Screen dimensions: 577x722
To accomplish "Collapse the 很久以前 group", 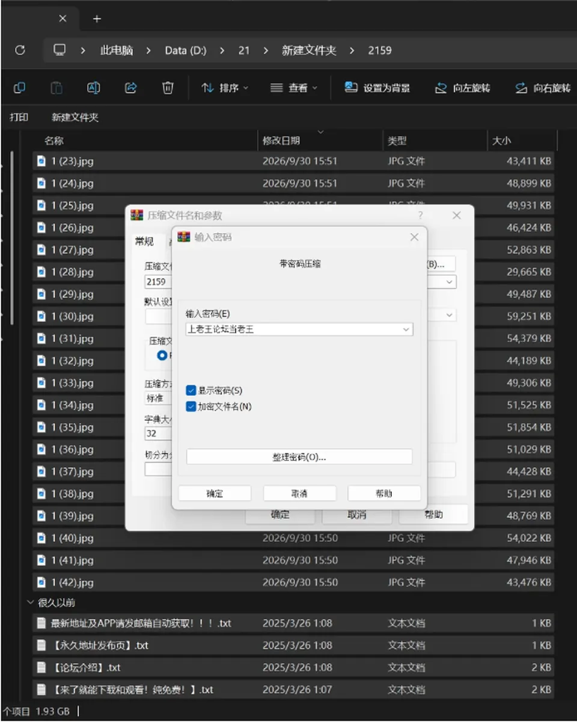I will click(31, 602).
